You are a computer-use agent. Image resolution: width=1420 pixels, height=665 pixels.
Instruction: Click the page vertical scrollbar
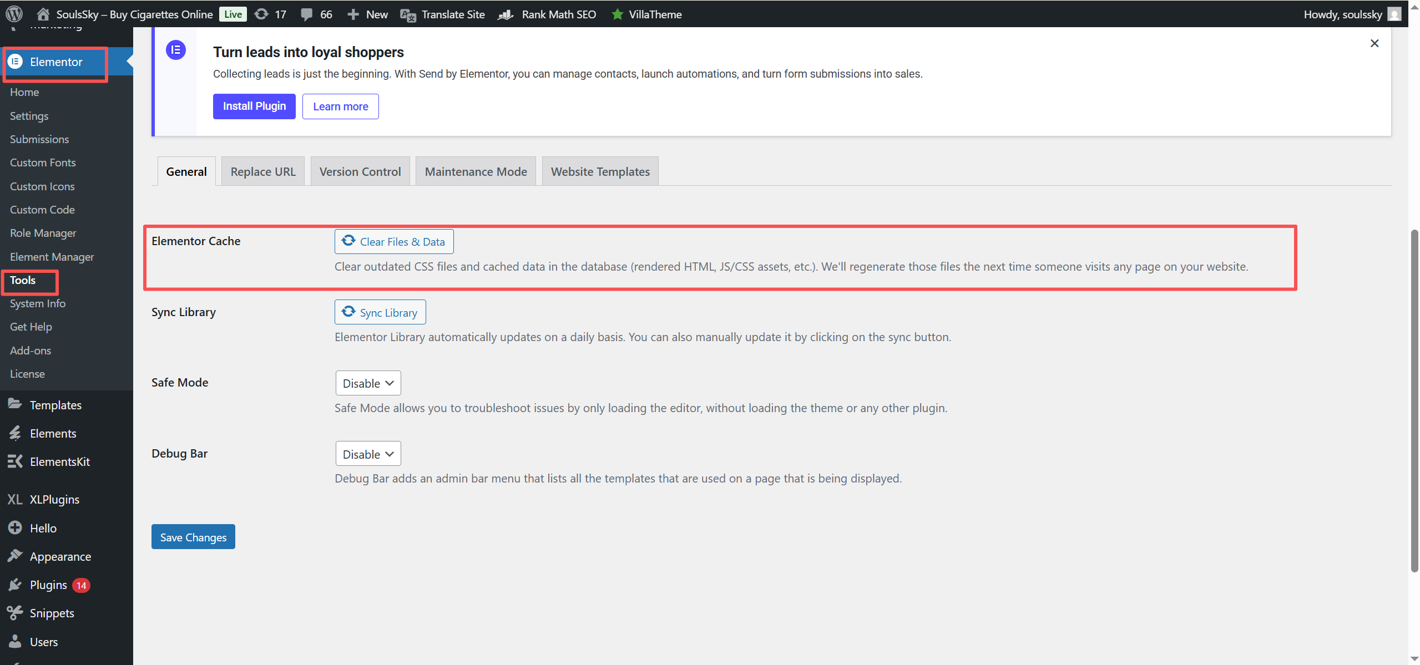(x=1414, y=399)
